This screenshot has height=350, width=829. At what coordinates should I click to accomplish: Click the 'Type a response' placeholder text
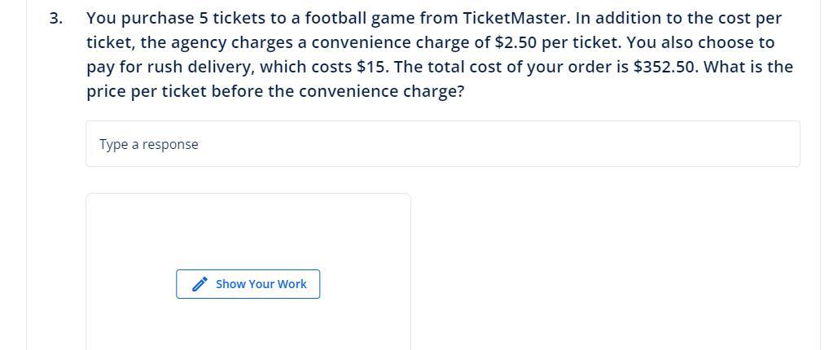click(149, 145)
